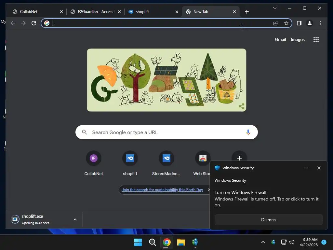Open the notification center badge

click(324, 242)
